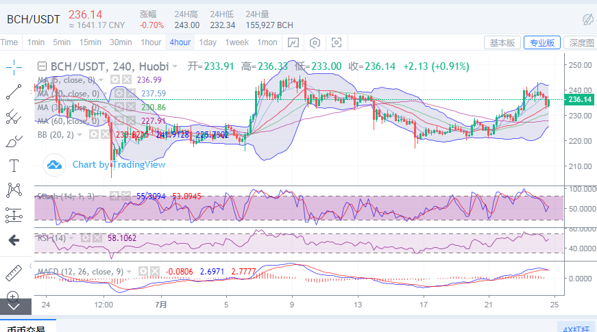Viewport: 597px width, 332px height.
Task: Choose the pitchfork drawing tool
Action: (x=14, y=116)
